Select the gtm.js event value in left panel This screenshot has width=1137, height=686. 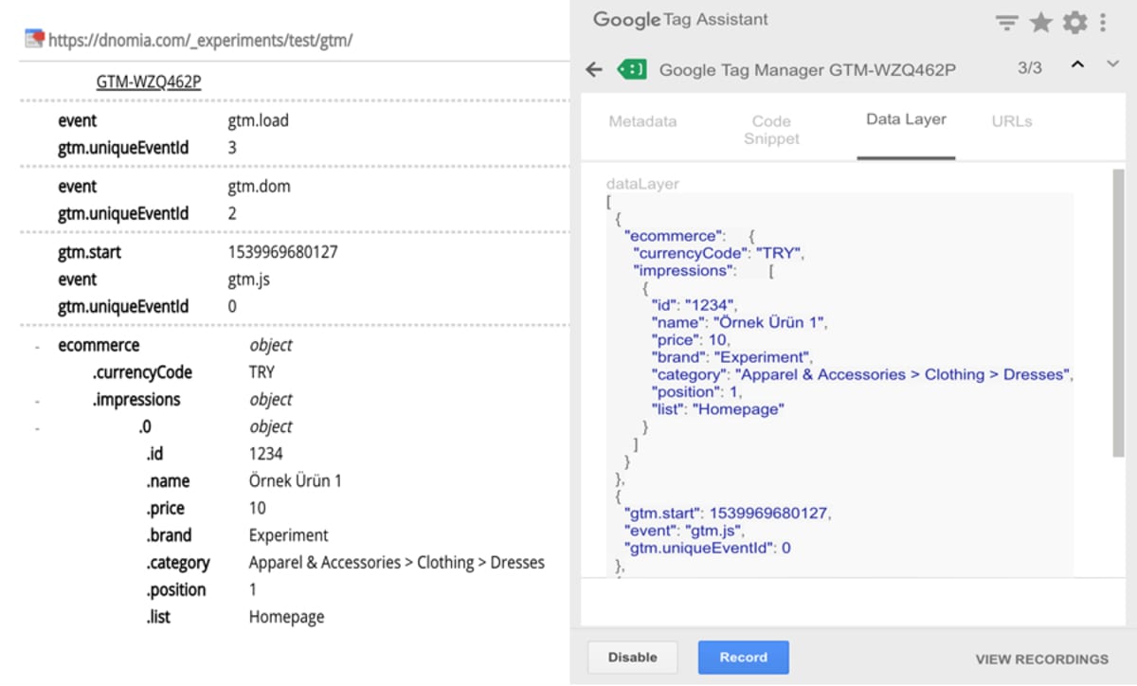248,280
